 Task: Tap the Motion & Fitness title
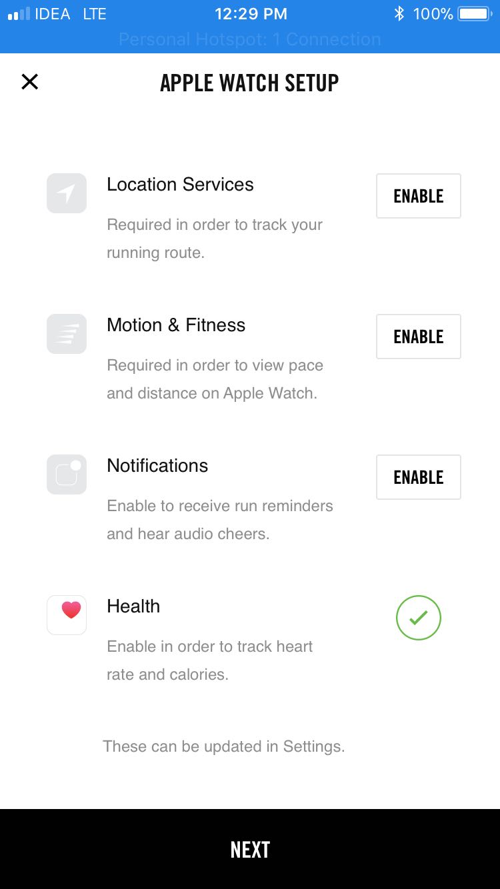pos(176,325)
